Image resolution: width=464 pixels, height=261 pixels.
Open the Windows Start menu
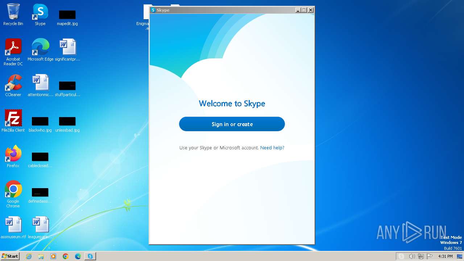[10, 256]
